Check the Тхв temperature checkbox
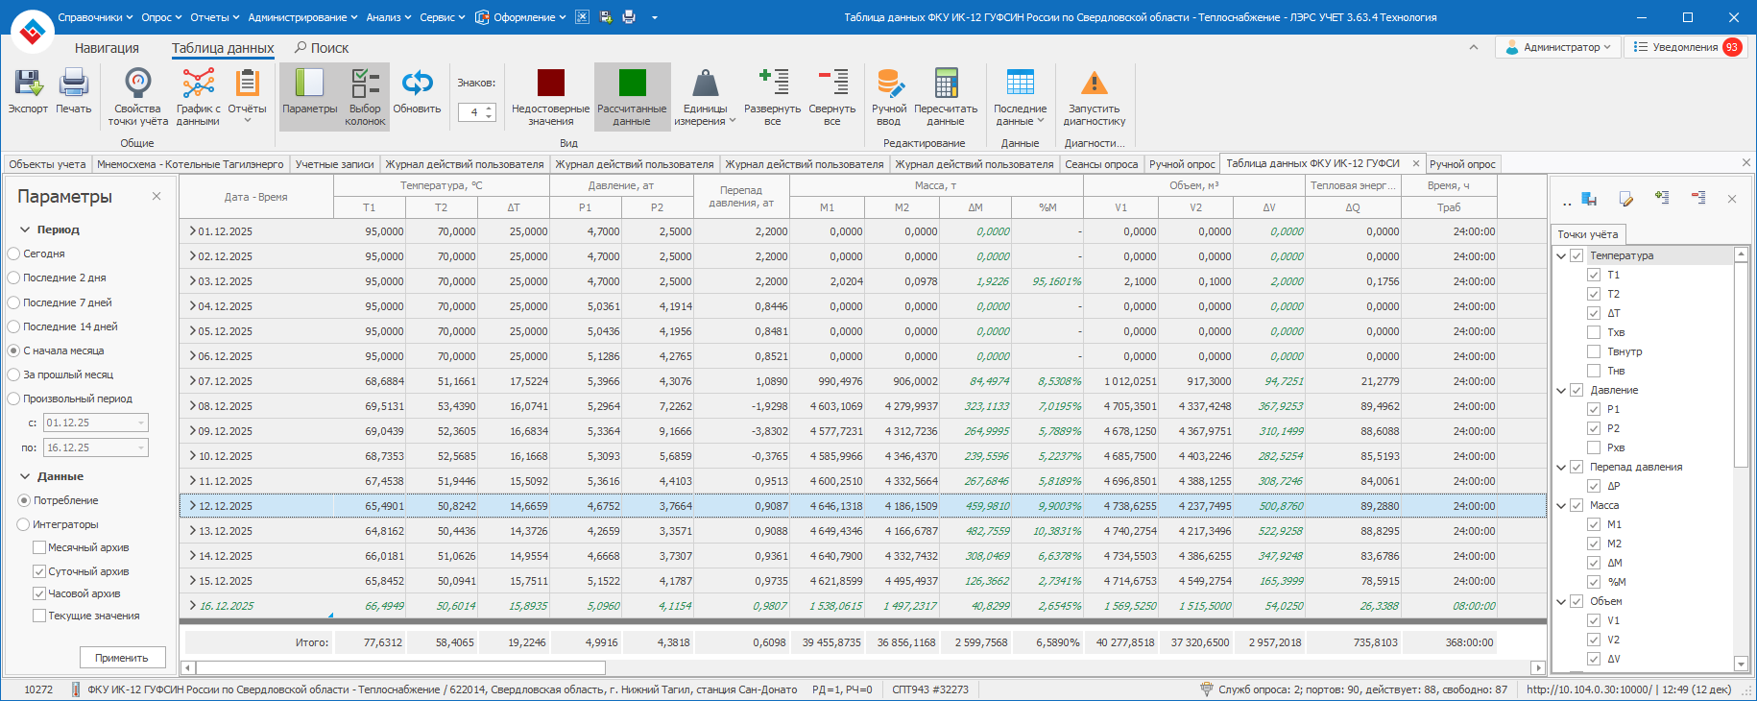This screenshot has width=1757, height=701. (x=1594, y=332)
